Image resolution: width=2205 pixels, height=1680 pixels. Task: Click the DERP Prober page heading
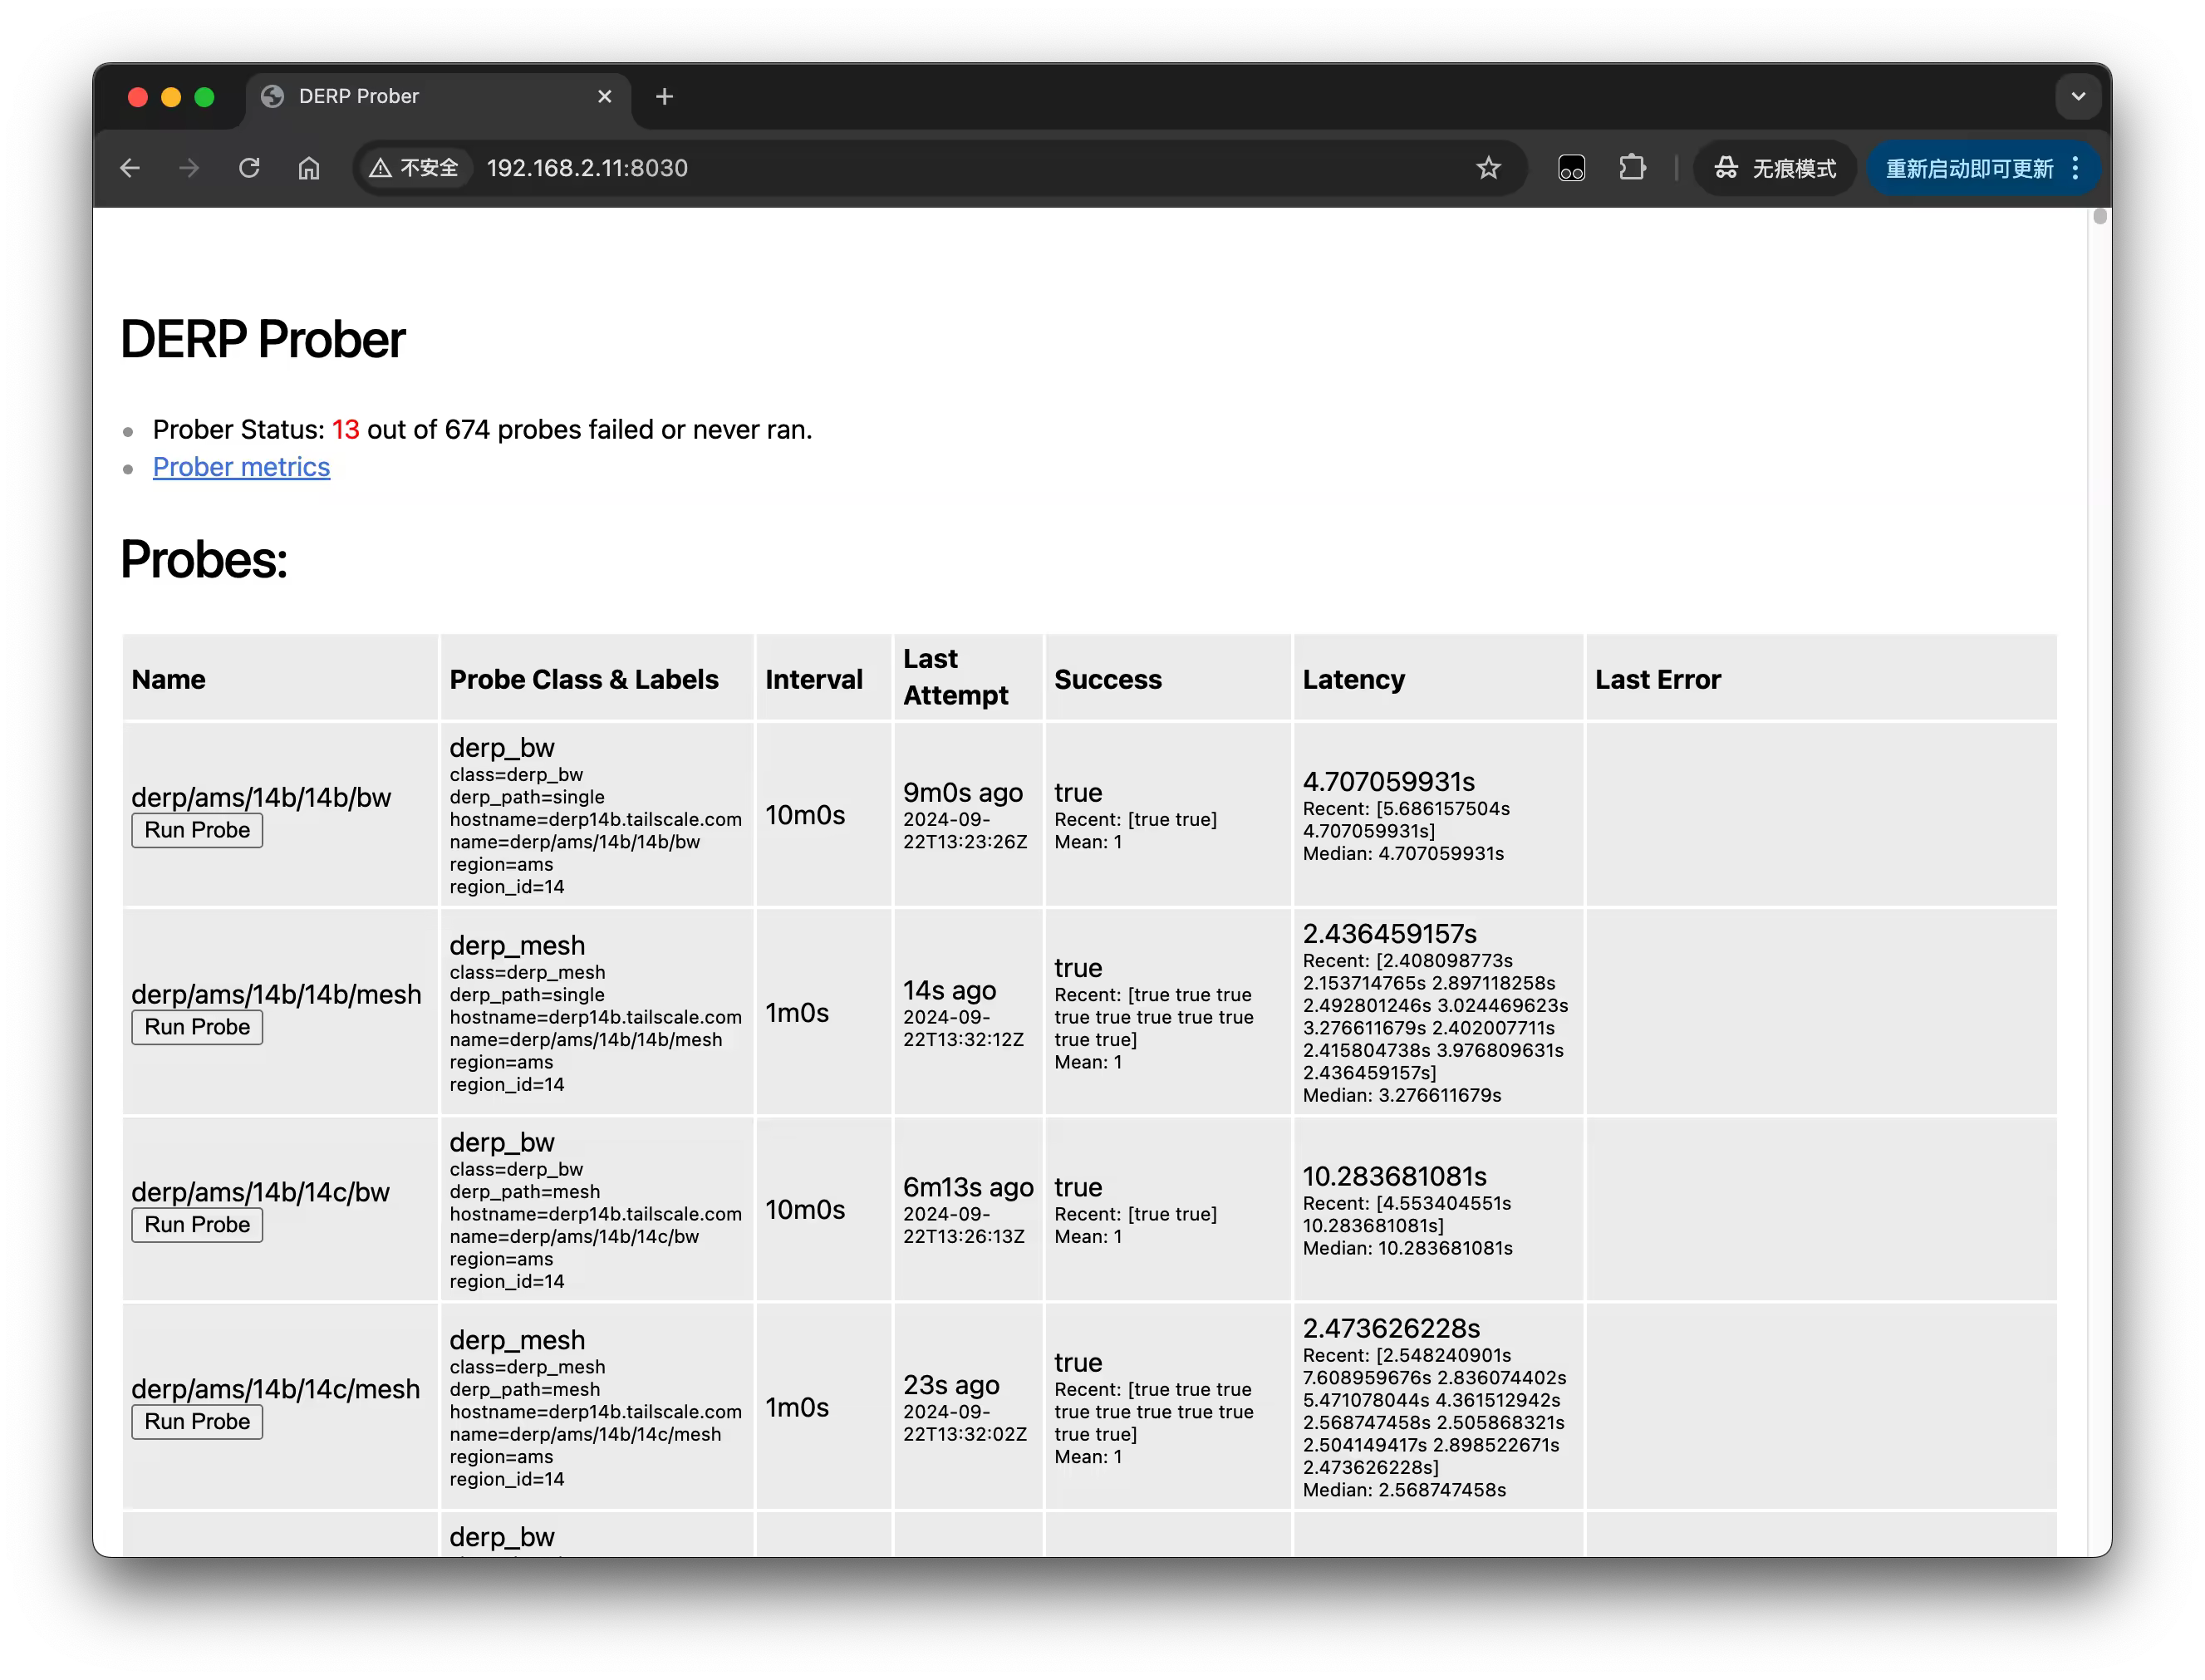(x=263, y=340)
